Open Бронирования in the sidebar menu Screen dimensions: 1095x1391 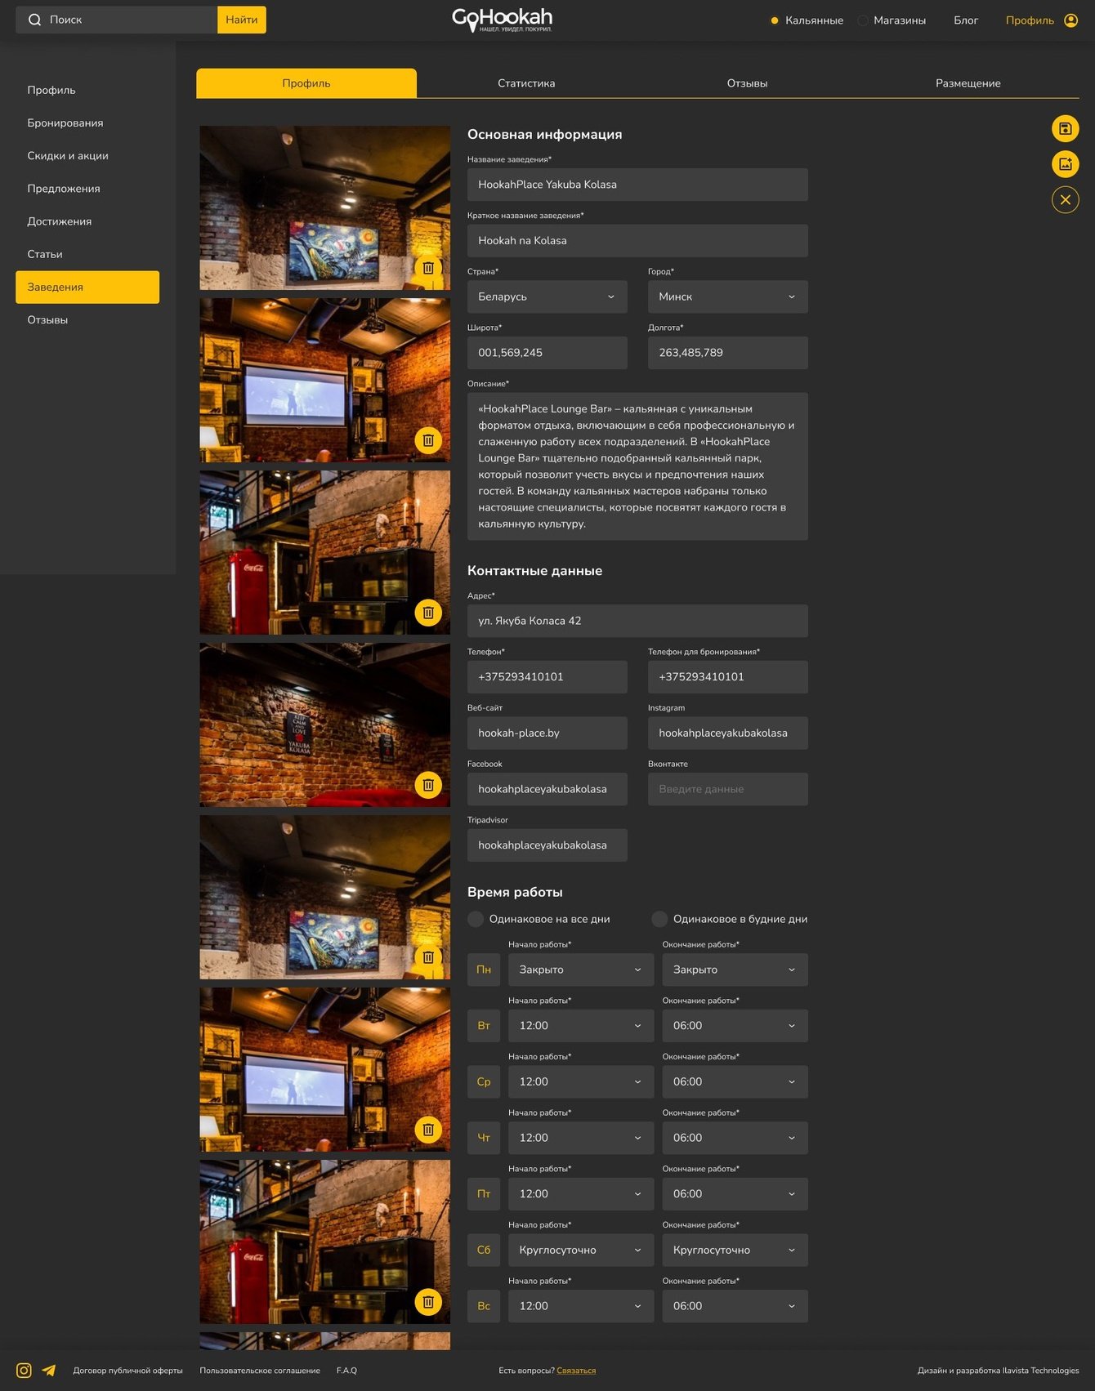(x=65, y=123)
